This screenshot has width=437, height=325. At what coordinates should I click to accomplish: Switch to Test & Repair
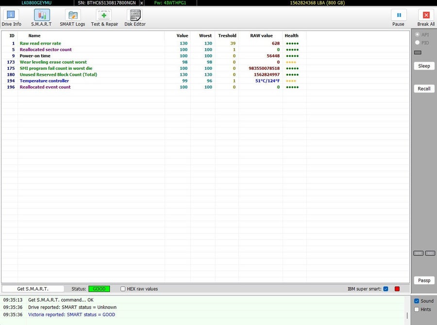(104, 17)
